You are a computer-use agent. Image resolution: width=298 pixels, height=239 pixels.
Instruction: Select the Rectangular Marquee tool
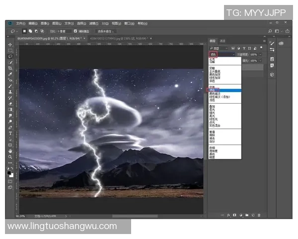[10, 50]
